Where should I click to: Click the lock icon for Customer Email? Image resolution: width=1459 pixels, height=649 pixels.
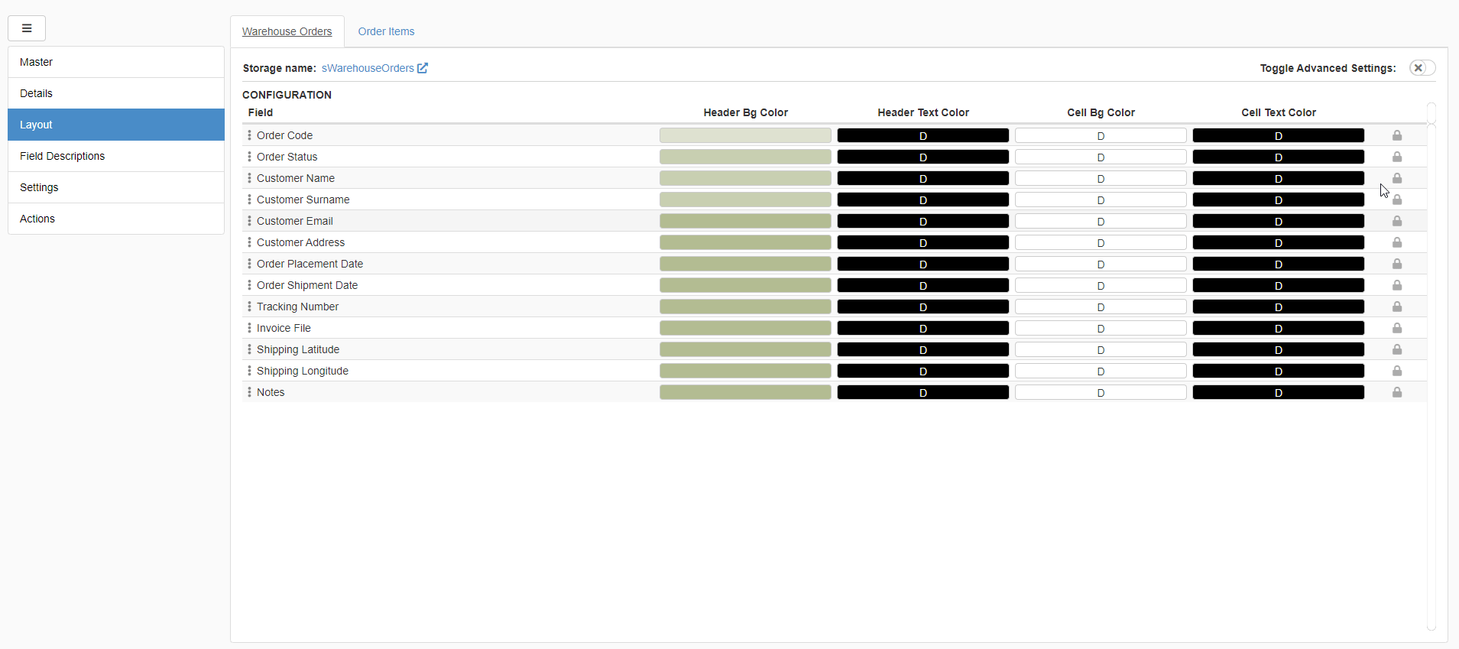1396,221
